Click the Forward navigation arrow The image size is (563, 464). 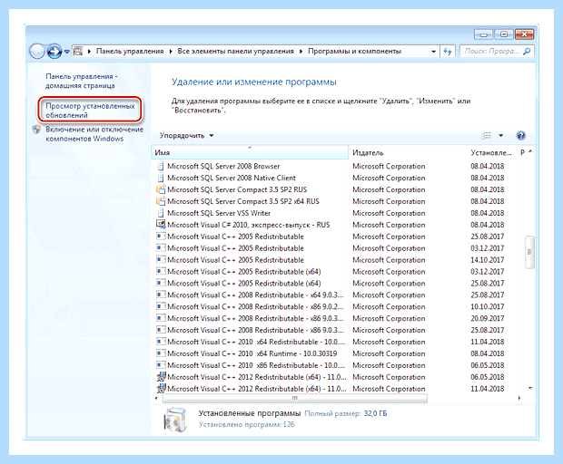(54, 52)
